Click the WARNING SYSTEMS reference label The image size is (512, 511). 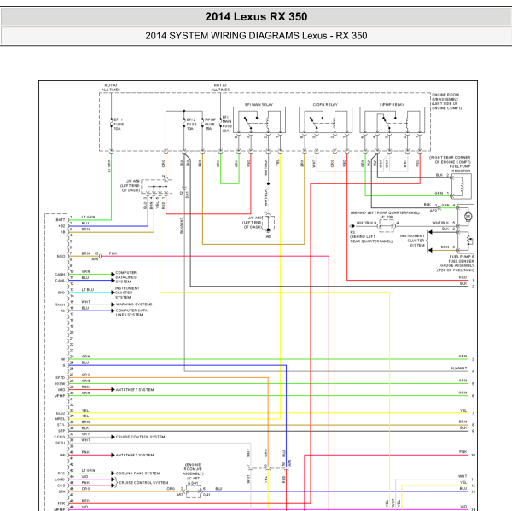click(134, 305)
